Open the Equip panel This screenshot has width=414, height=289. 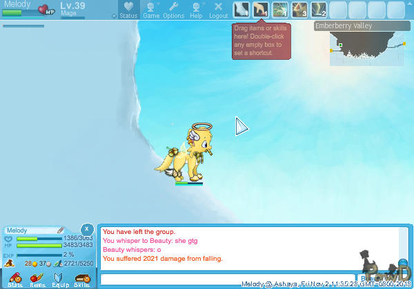pyautogui.click(x=59, y=279)
